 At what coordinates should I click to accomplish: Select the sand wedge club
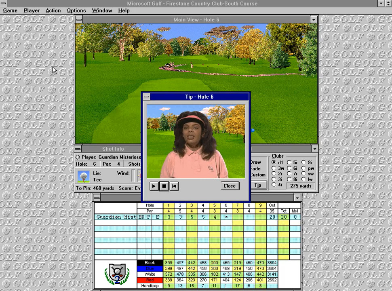[x=303, y=174]
